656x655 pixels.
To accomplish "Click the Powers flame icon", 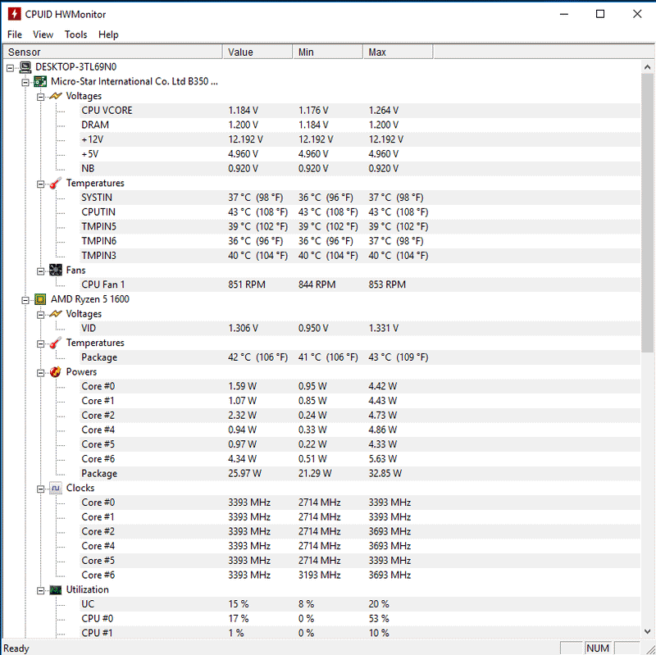I will (56, 372).
